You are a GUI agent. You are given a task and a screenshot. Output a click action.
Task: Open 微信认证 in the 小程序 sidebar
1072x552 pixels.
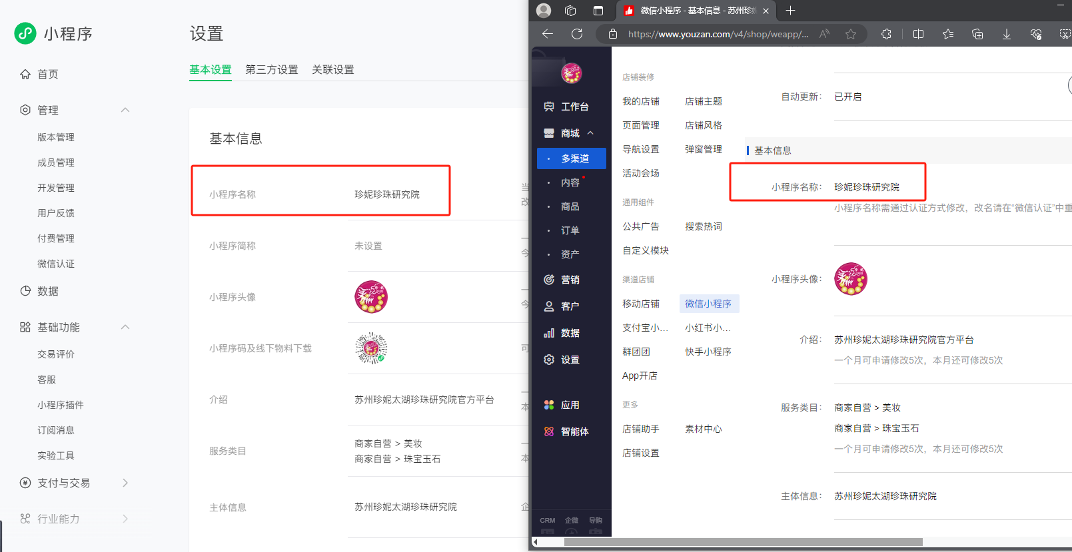click(56, 264)
